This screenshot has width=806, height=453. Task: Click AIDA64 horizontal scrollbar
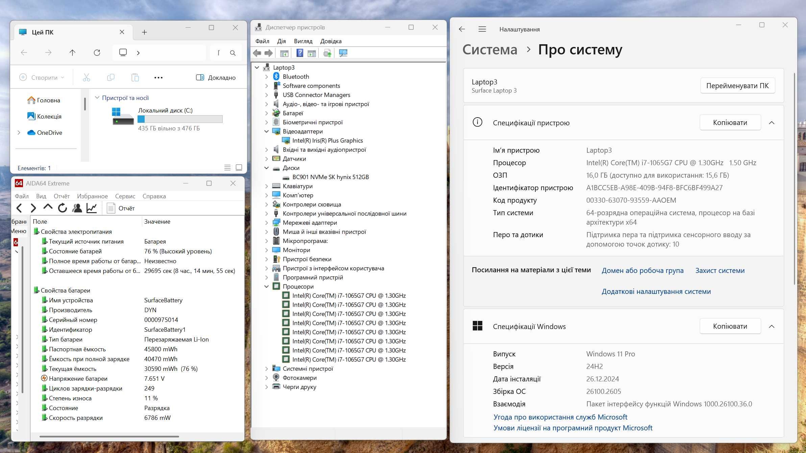[x=109, y=436]
